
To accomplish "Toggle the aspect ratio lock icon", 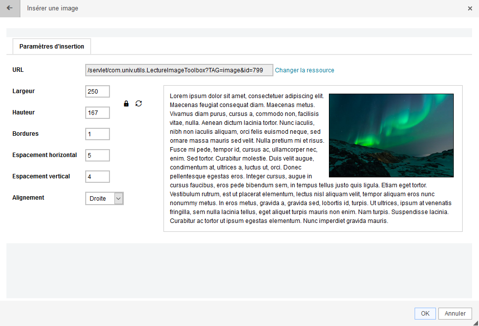I will coord(126,104).
